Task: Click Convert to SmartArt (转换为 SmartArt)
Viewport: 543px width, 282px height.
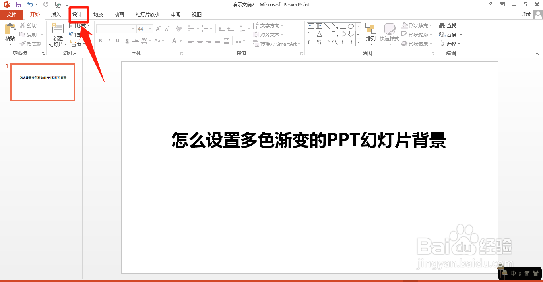Action: point(277,44)
